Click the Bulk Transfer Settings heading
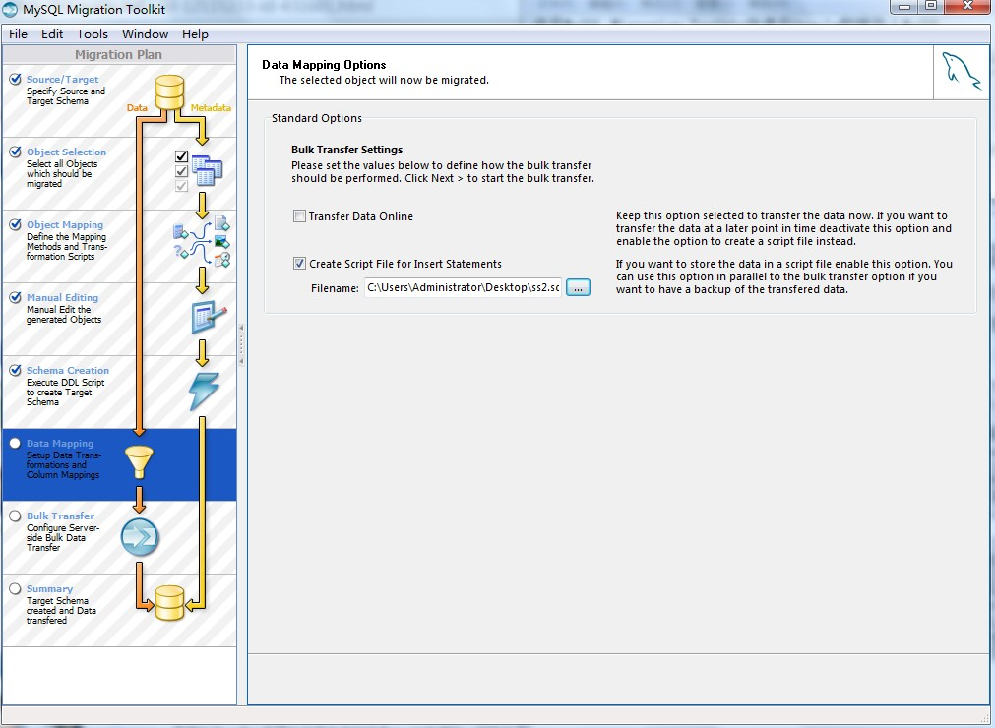The height and width of the screenshot is (728, 995). click(347, 150)
